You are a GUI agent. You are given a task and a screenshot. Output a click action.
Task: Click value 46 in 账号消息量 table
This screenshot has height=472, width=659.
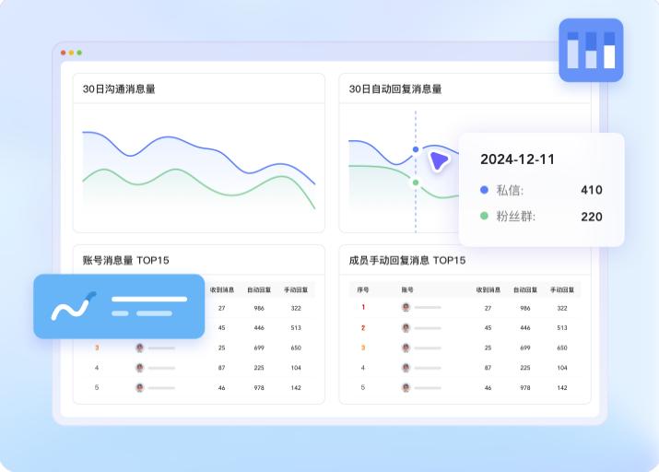click(x=222, y=388)
